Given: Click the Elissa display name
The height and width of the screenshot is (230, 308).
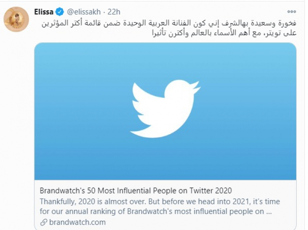Looking at the screenshot, I should point(44,12).
